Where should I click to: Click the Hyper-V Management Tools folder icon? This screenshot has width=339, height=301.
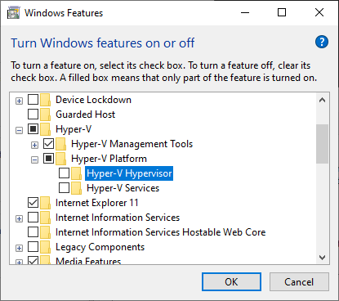point(60,144)
